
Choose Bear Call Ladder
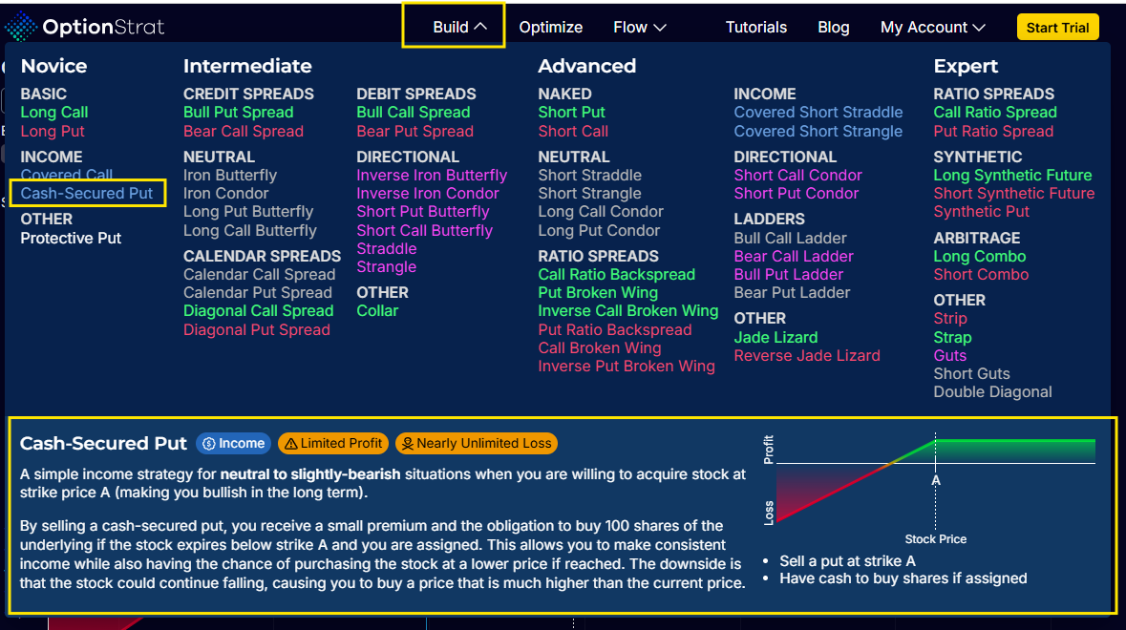(x=794, y=256)
